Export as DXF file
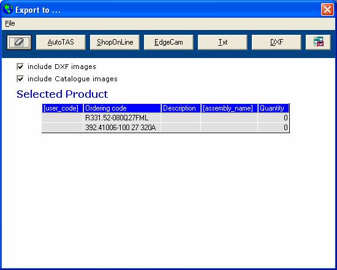Screen dimensions: 337x270 pos(276,42)
